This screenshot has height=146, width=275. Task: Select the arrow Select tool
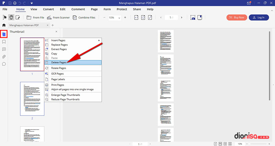pos(5,17)
